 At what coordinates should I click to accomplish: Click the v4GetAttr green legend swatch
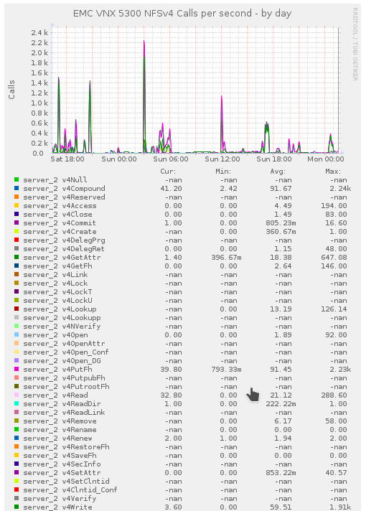(x=17, y=257)
